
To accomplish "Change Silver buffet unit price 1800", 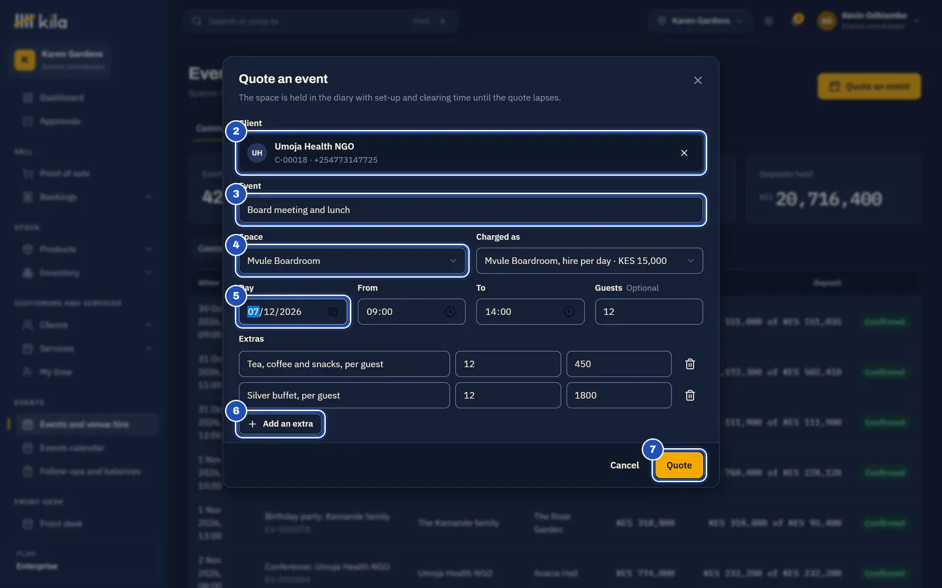I will [x=619, y=395].
